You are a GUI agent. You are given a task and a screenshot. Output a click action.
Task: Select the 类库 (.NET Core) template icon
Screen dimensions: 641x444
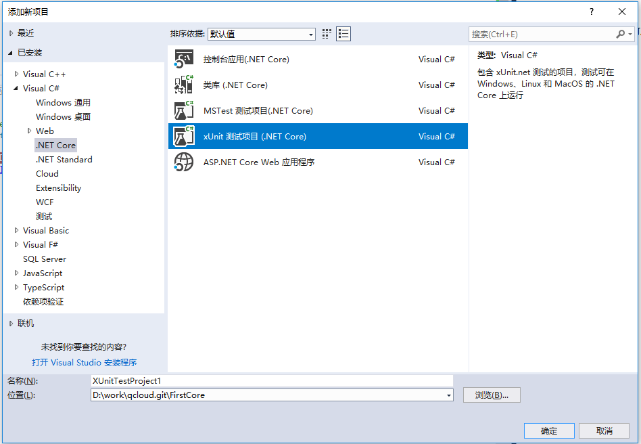[x=183, y=85]
